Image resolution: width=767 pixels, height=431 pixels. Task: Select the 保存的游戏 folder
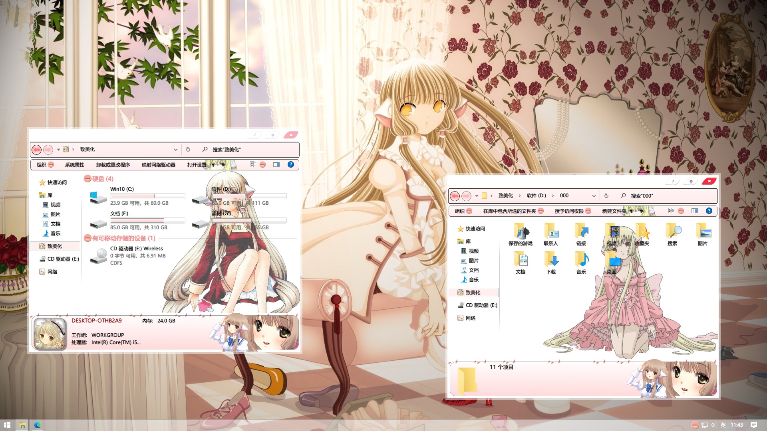[x=521, y=234]
